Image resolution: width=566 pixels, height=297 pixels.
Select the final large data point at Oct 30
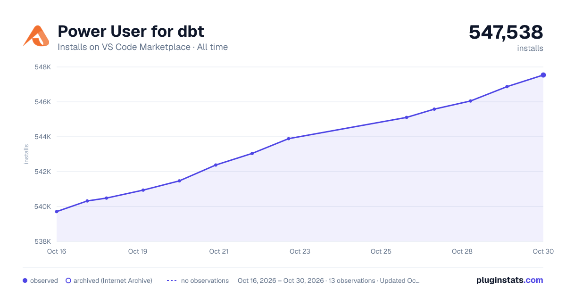click(x=543, y=75)
